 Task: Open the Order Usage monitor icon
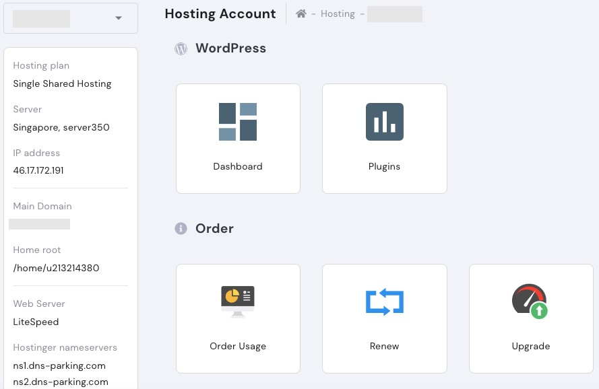tap(238, 302)
